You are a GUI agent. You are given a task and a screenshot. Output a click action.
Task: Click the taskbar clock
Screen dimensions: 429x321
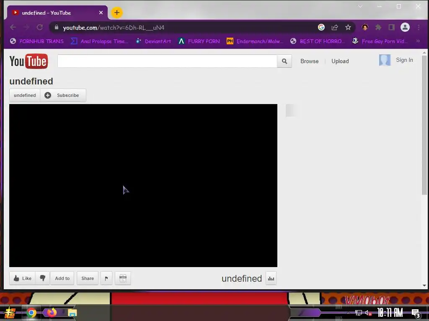[390, 312]
